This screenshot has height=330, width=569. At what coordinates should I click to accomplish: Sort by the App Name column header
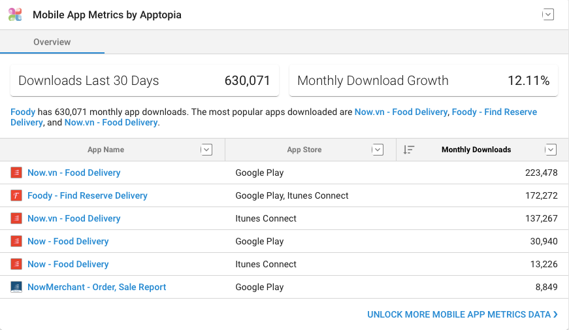(106, 150)
